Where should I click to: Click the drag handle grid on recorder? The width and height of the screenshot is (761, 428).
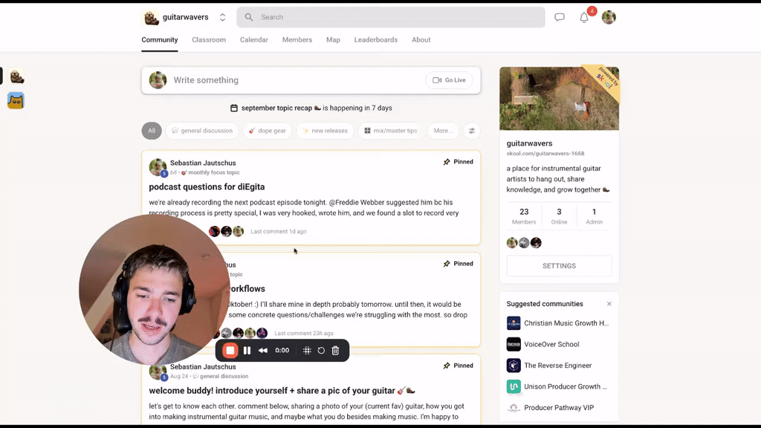307,351
